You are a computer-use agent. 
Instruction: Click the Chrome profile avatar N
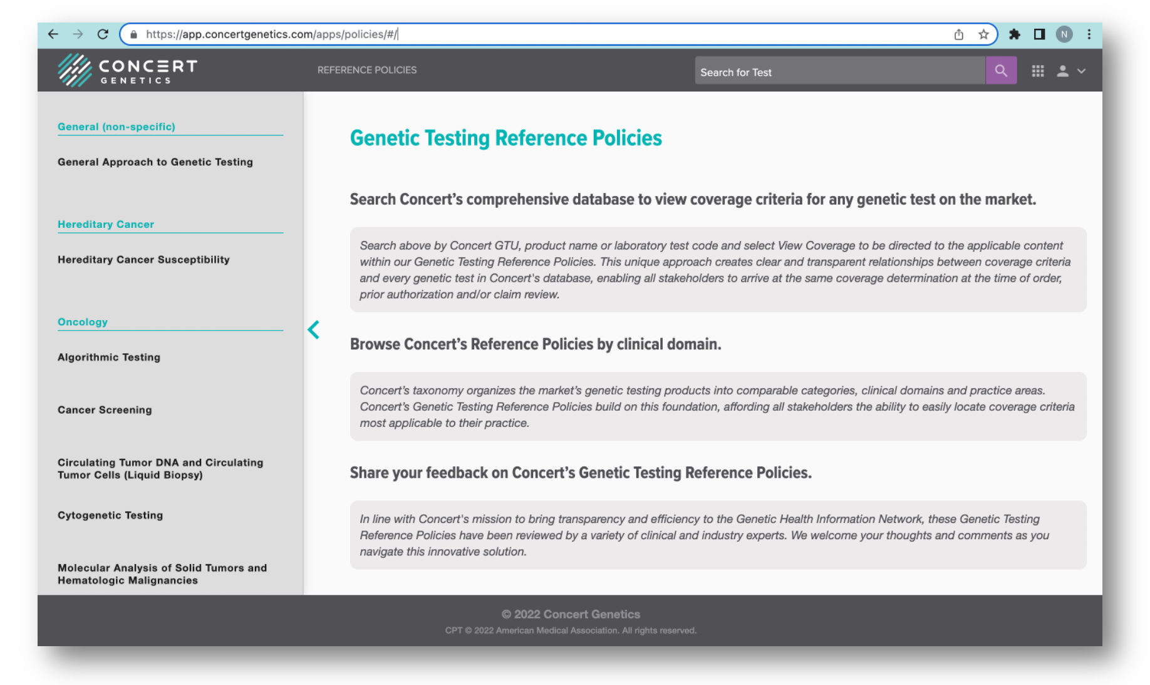1064,34
